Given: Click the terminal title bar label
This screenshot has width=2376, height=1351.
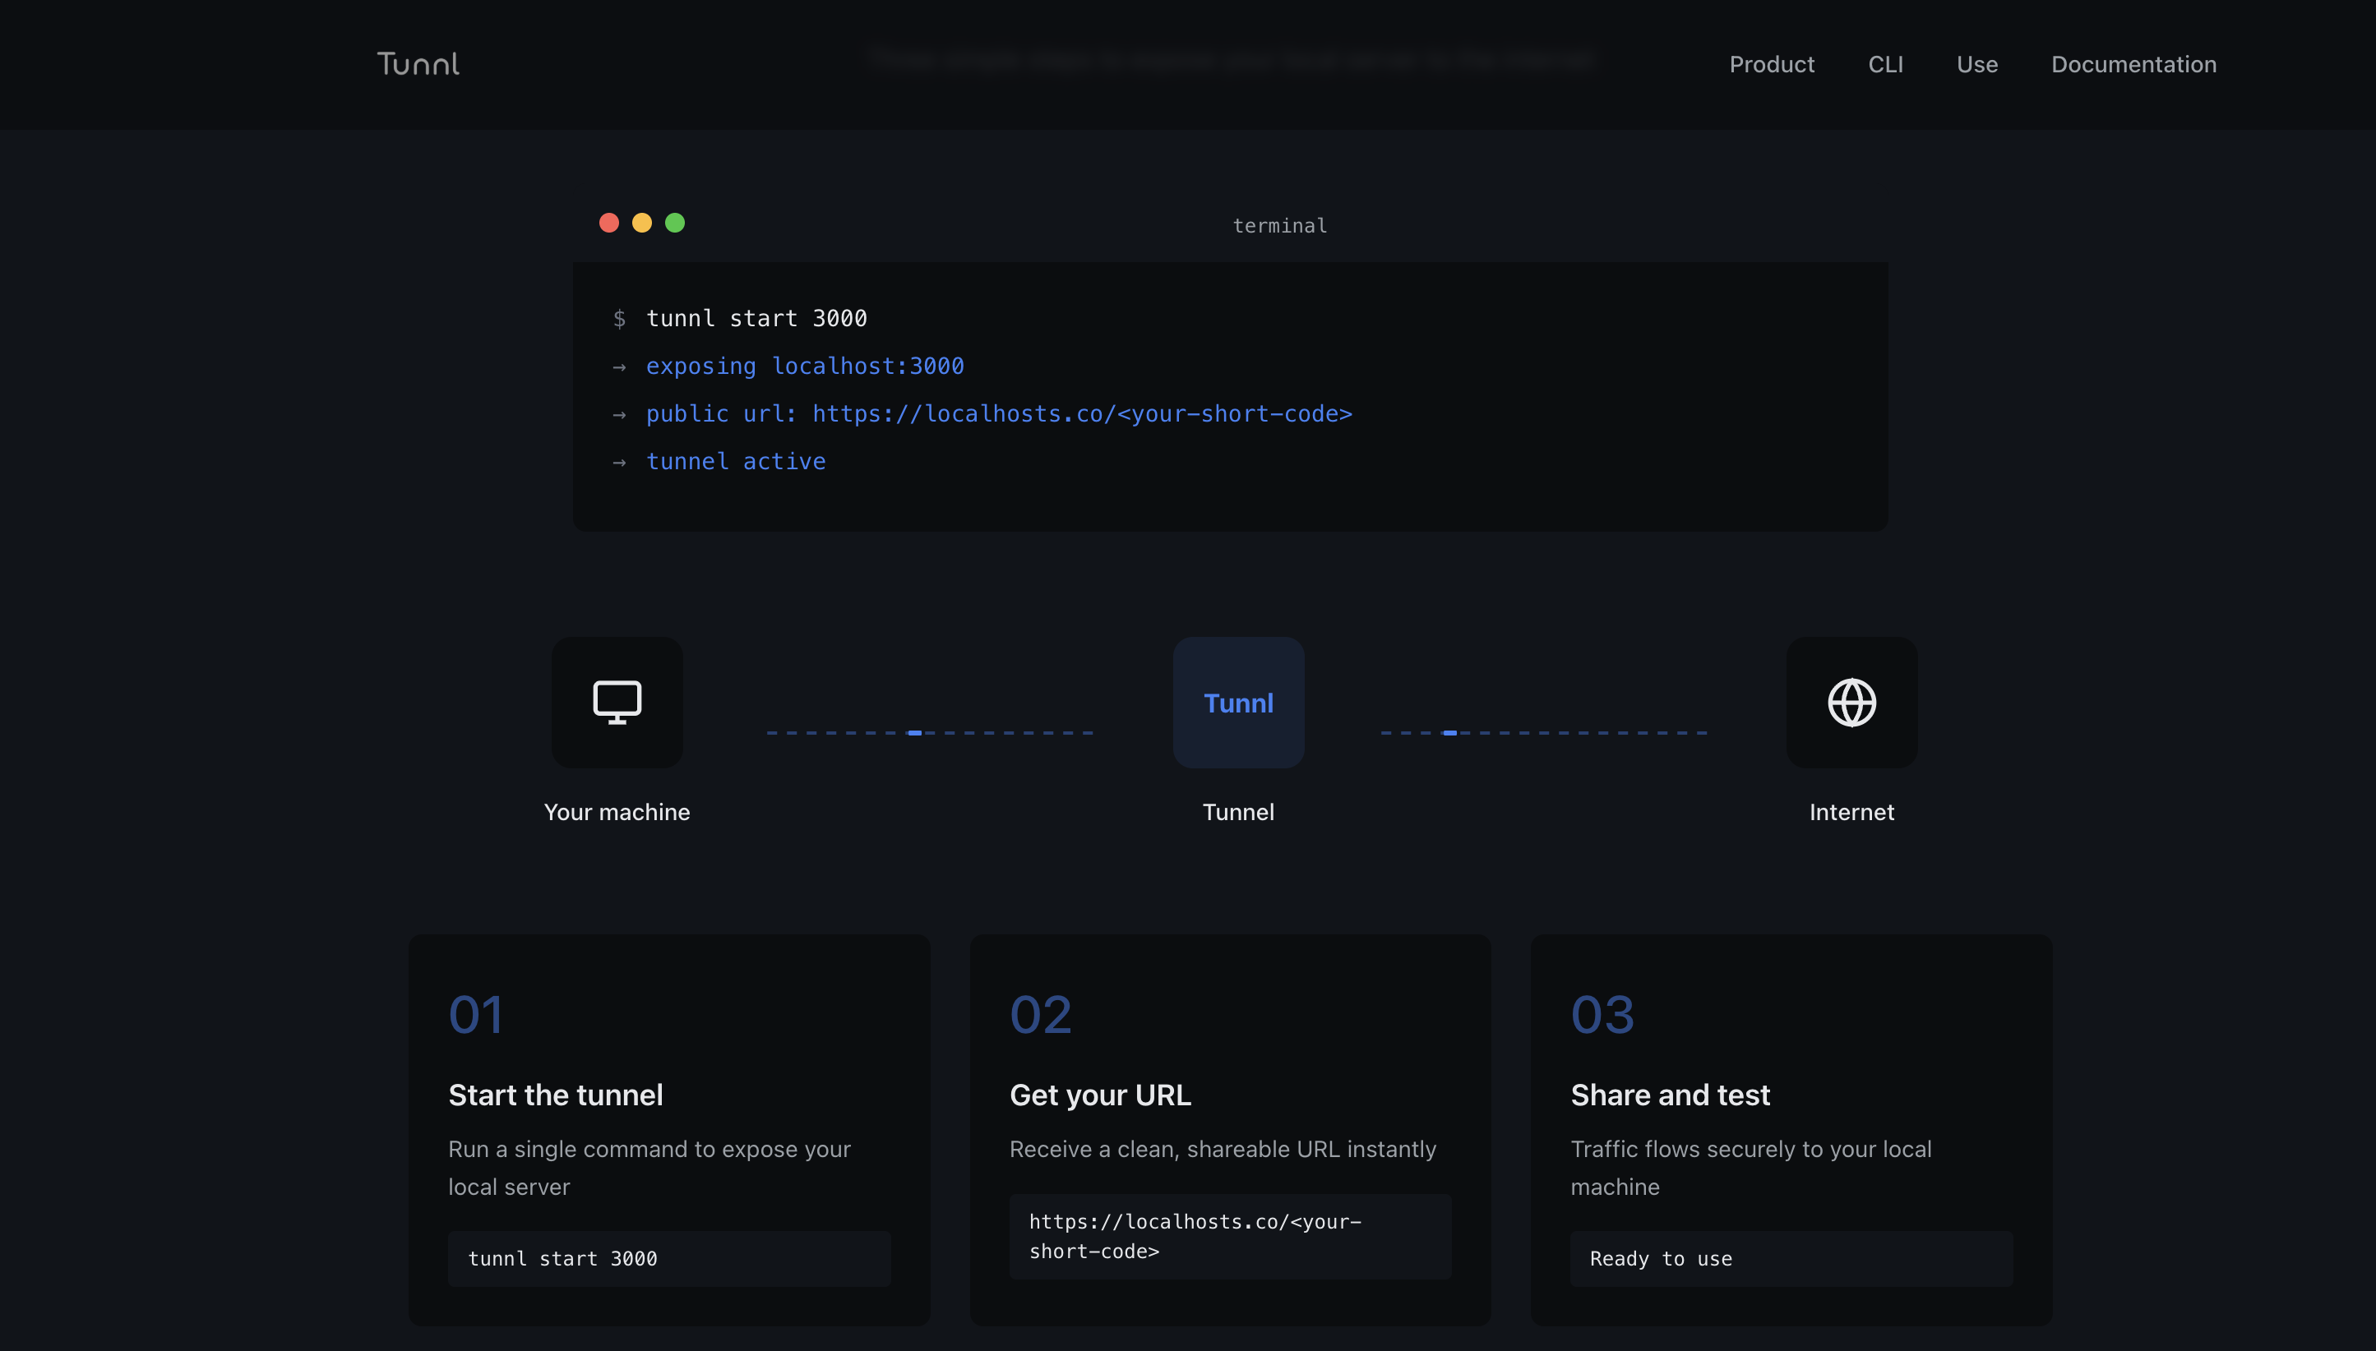Looking at the screenshot, I should (1279, 224).
